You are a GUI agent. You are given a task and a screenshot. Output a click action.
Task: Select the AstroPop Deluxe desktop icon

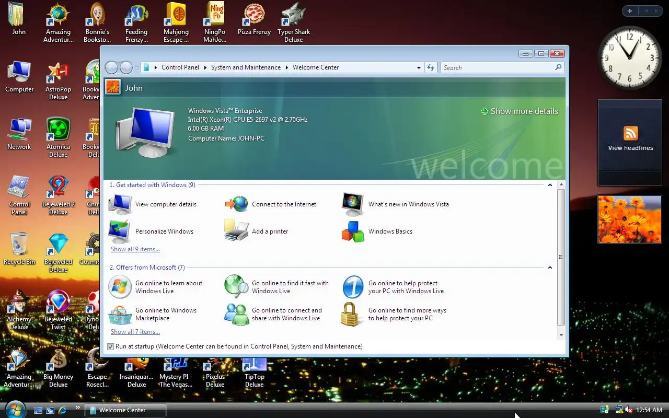59,80
